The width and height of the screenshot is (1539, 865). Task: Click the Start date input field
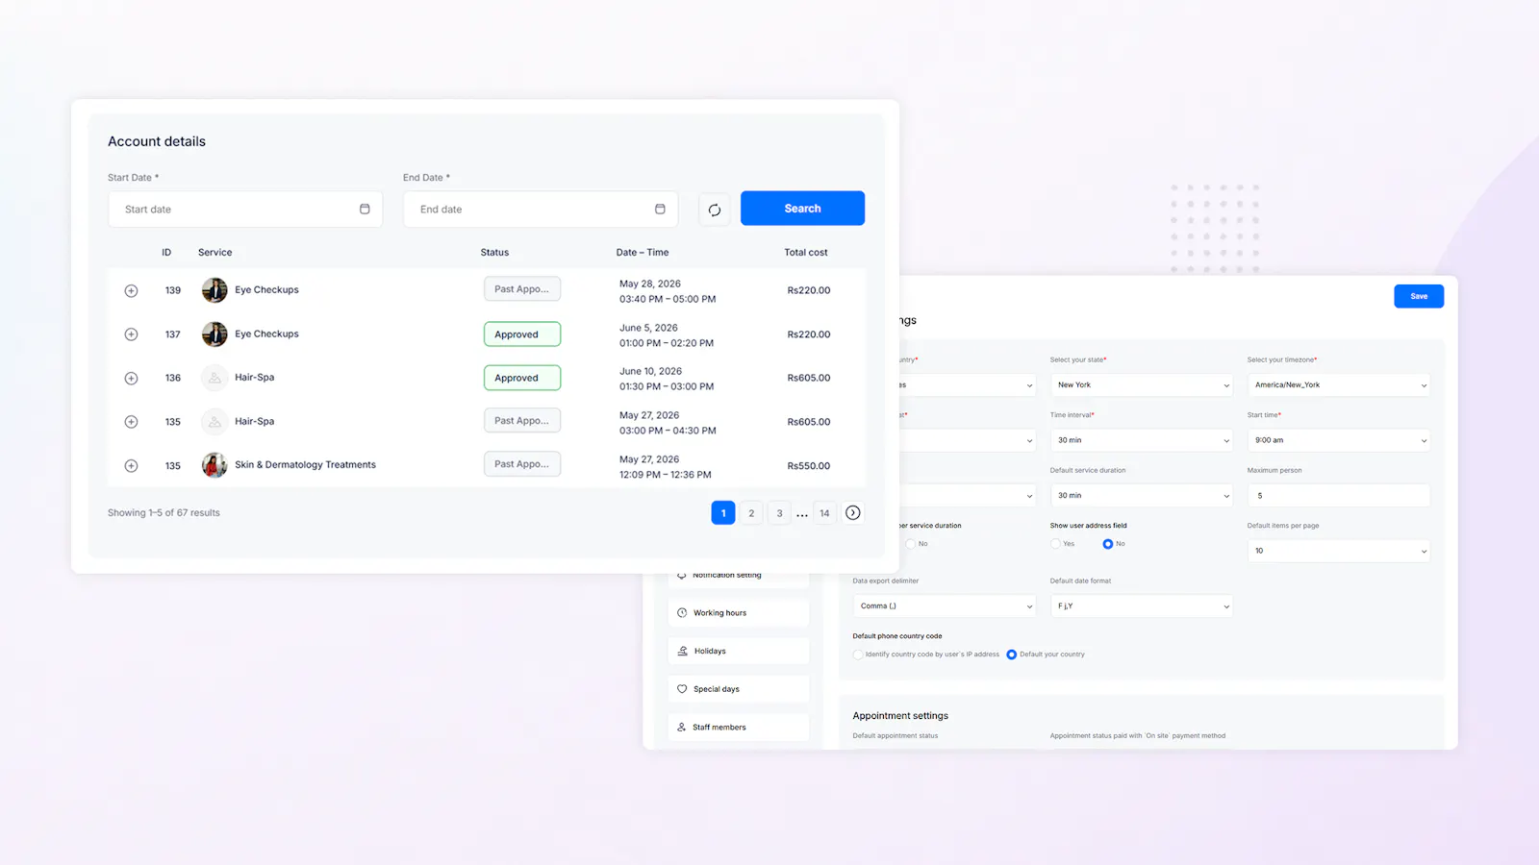(x=245, y=210)
